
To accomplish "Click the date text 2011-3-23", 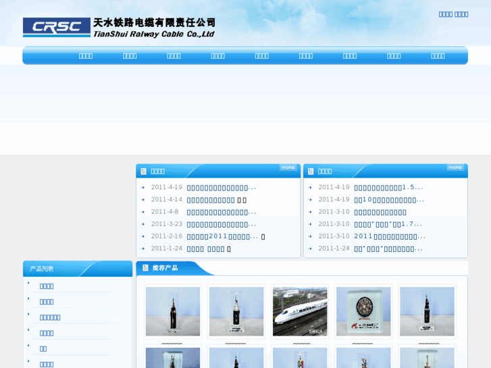I will [x=167, y=224].
